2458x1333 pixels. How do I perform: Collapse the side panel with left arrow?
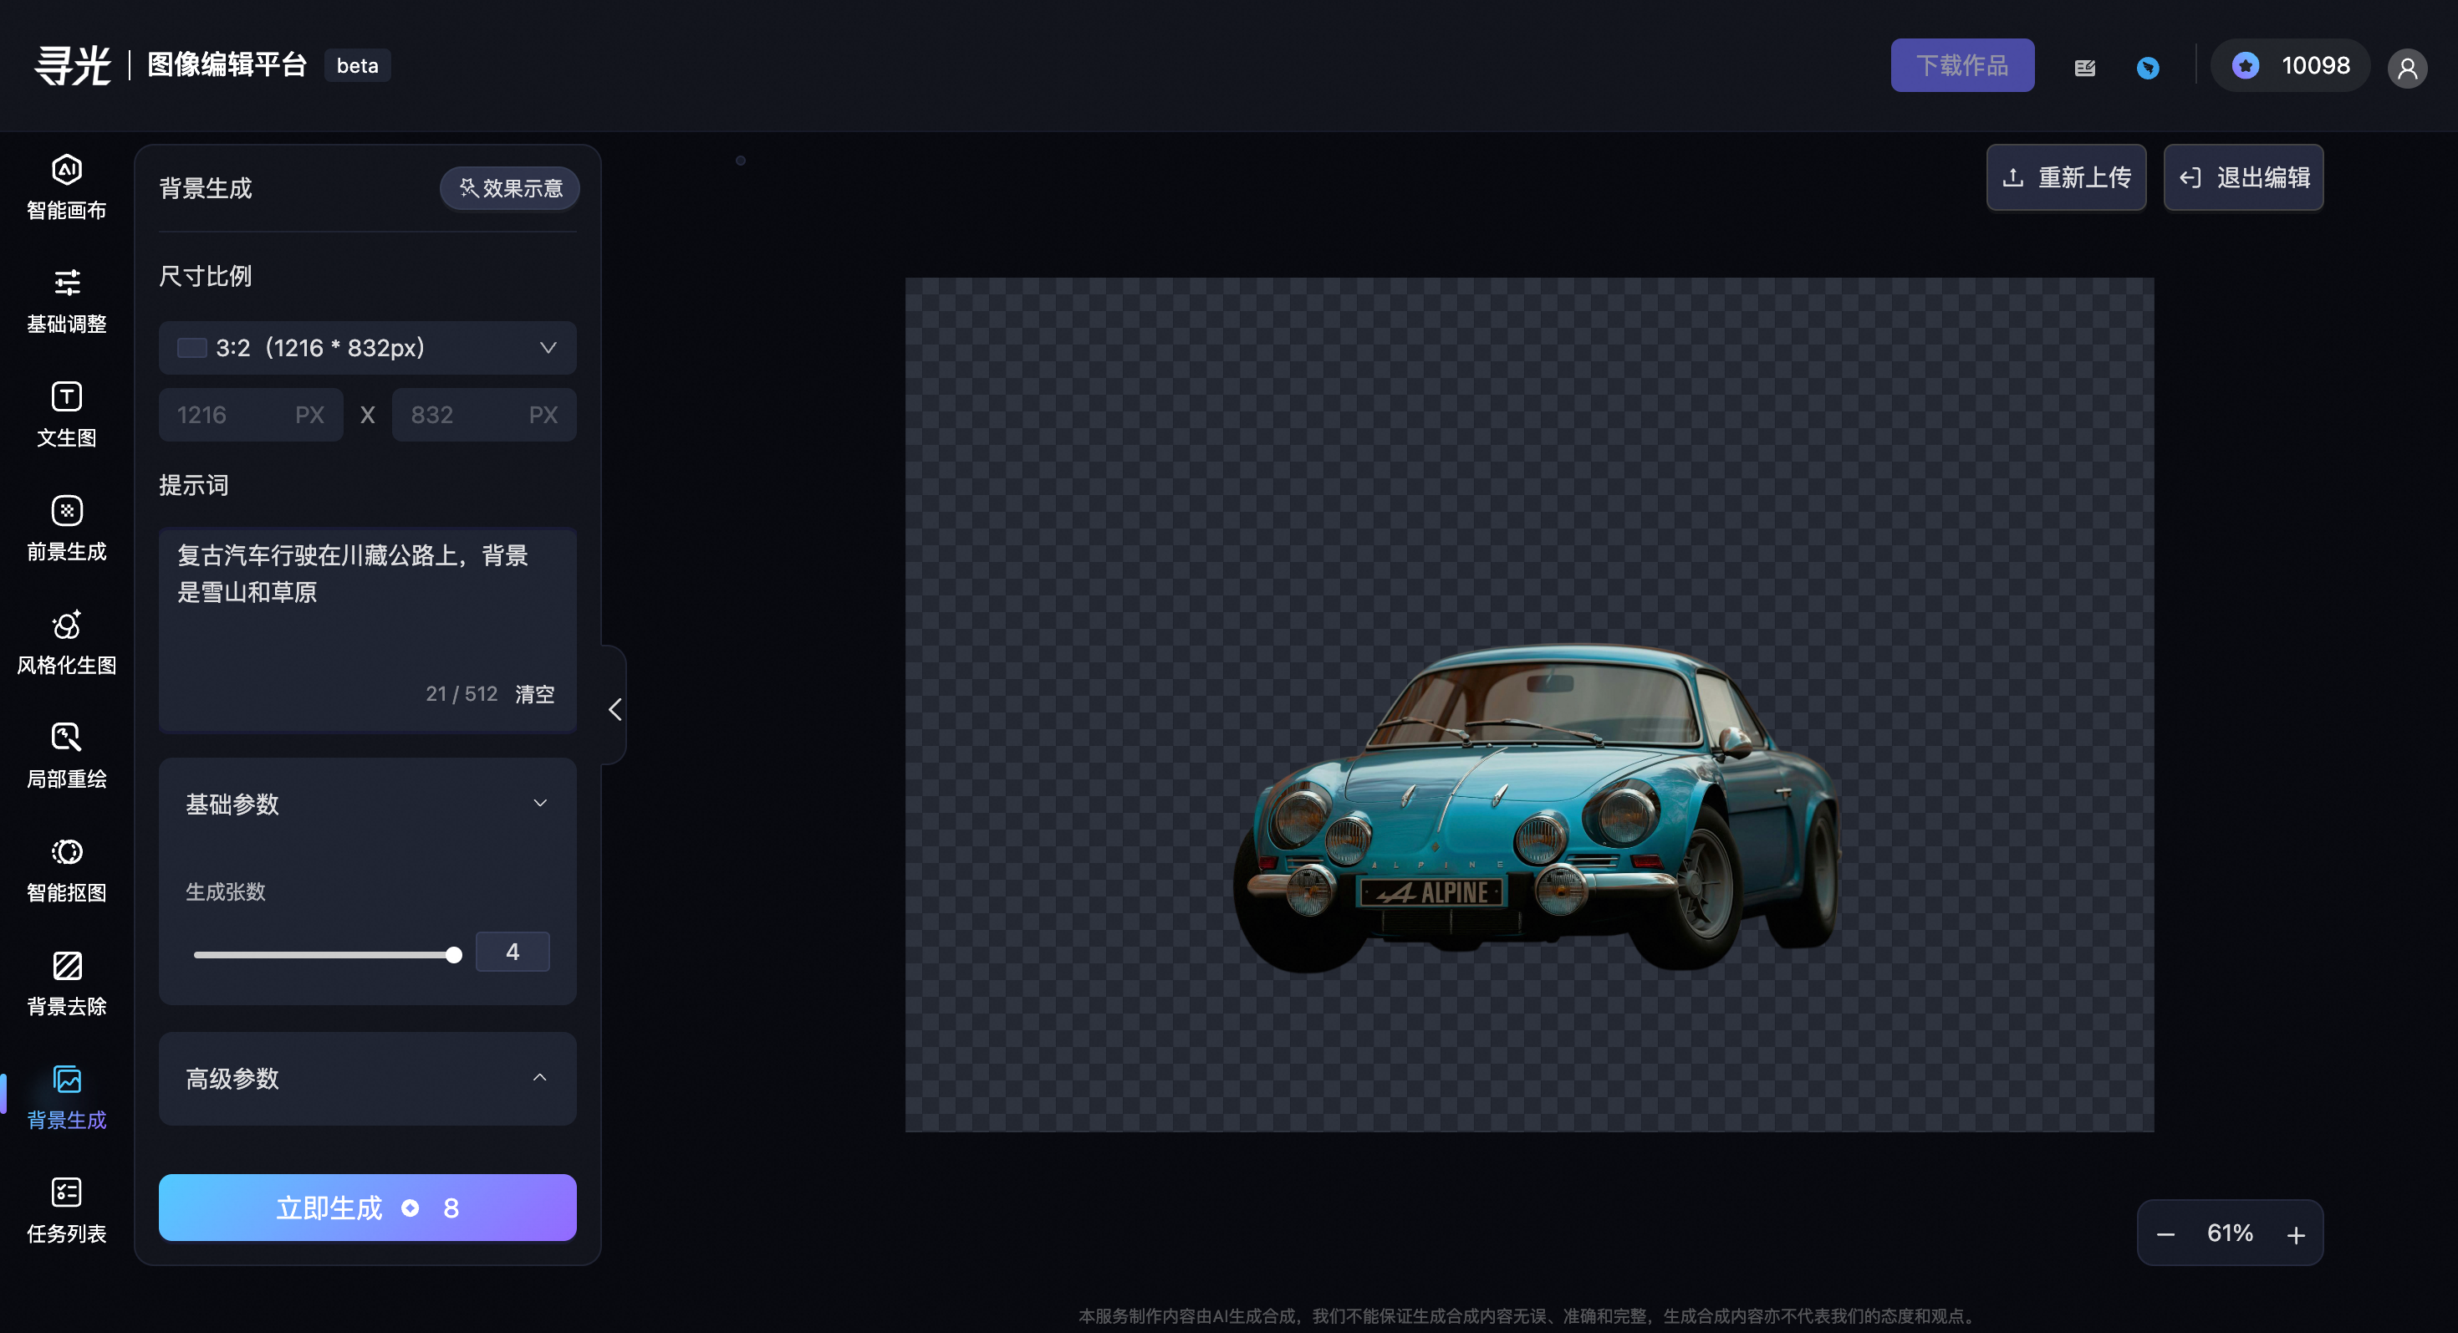pos(614,709)
